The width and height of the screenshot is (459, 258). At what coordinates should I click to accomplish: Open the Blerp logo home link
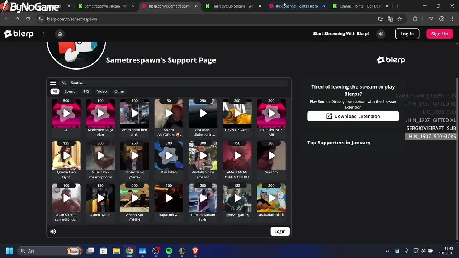[x=19, y=34]
